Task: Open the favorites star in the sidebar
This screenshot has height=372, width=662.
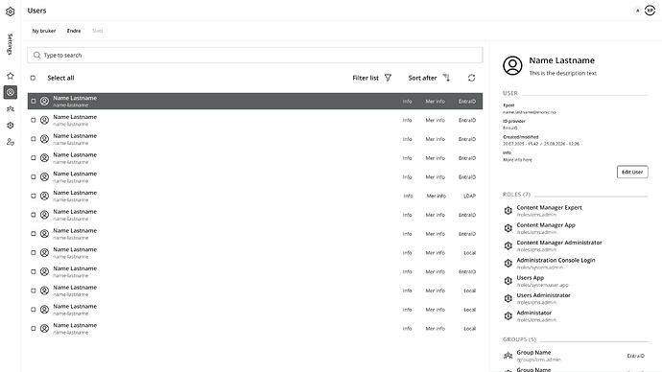Action: (11, 76)
